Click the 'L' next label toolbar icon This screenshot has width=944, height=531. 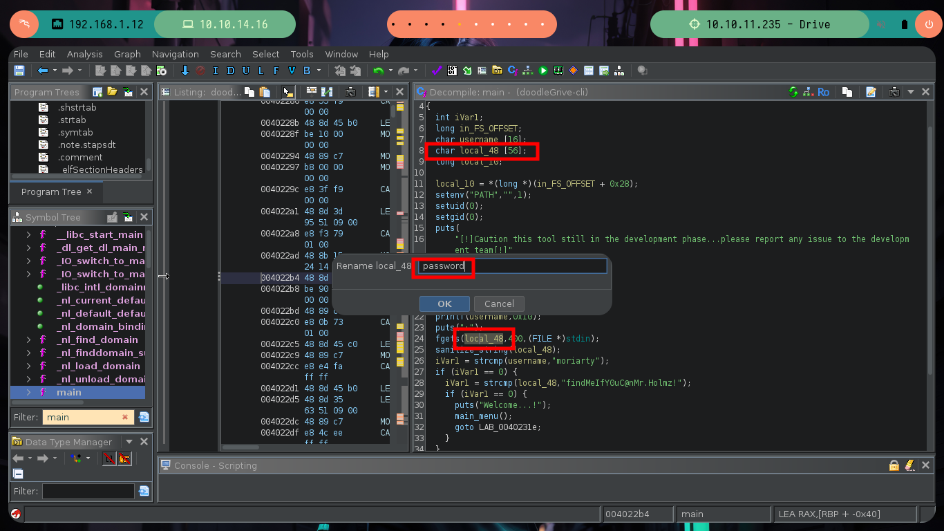coord(261,71)
